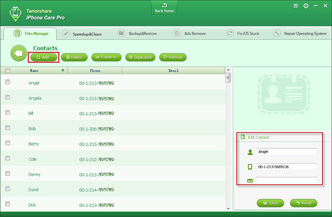Click the Back home icon at top
The height and width of the screenshot is (217, 332).
[164, 5]
